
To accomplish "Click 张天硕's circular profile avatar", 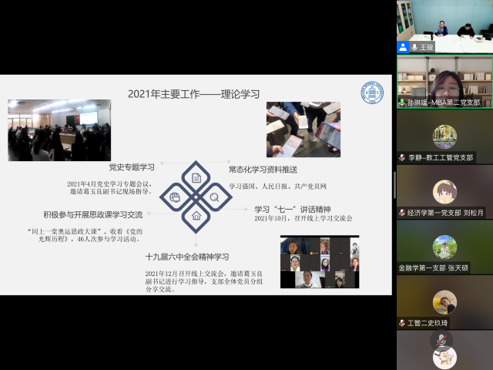I will point(444,246).
